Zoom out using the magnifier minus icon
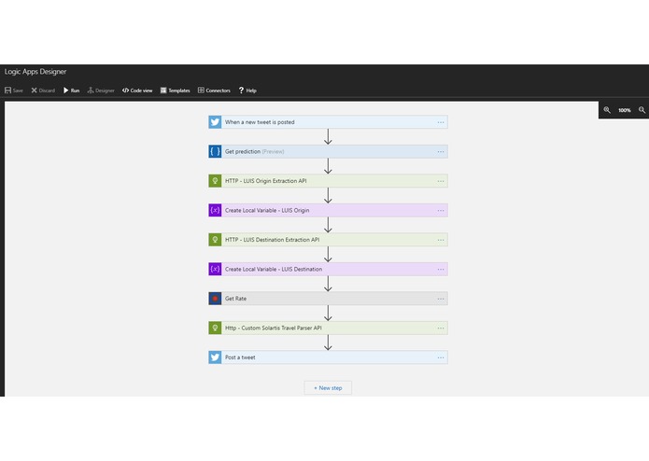649x461 pixels. coord(642,110)
